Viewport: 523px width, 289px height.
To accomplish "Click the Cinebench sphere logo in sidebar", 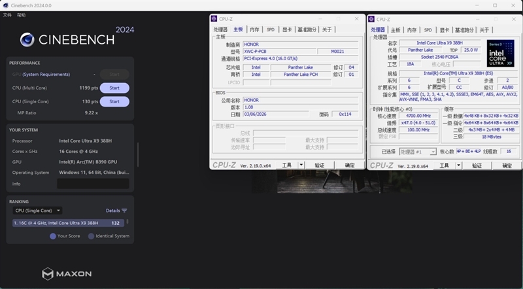I will click(x=27, y=40).
